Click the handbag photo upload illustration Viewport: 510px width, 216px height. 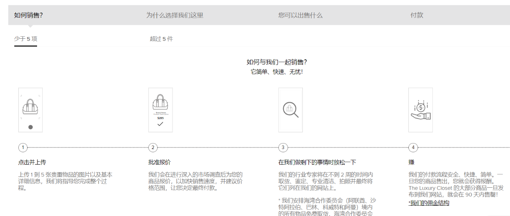click(30, 110)
